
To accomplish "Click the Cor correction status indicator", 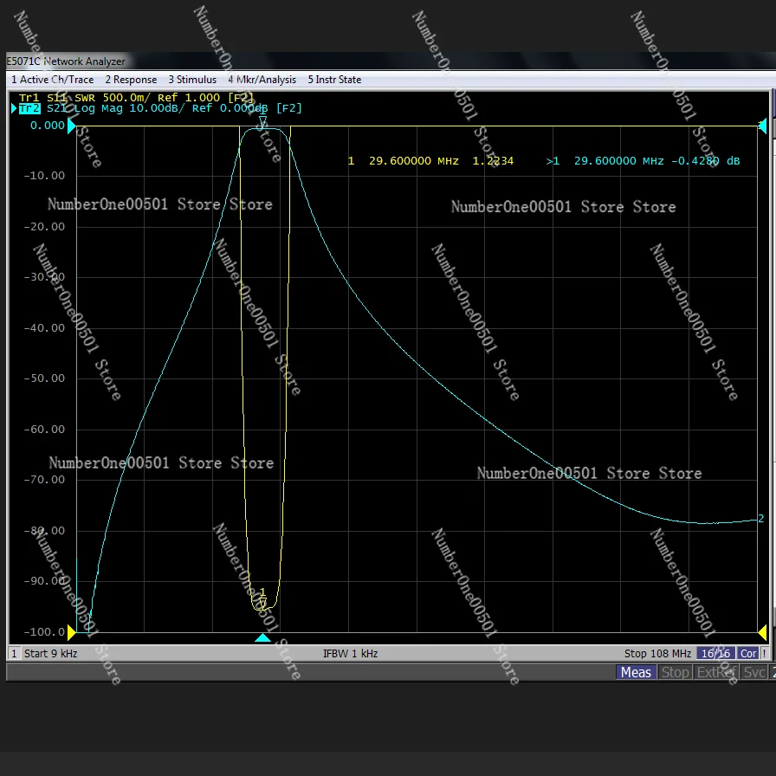I will pyautogui.click(x=748, y=654).
